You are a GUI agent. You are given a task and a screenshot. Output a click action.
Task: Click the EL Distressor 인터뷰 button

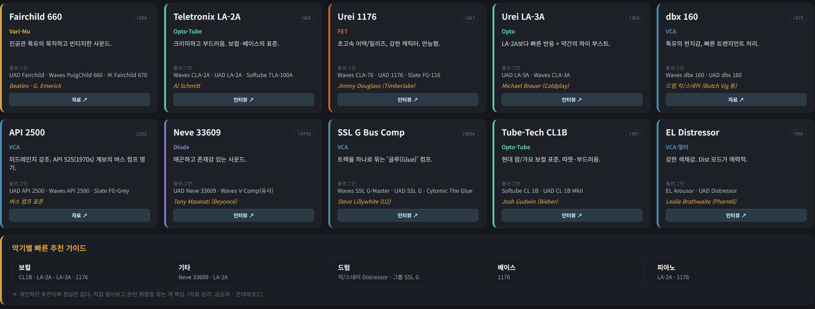pyautogui.click(x=736, y=215)
